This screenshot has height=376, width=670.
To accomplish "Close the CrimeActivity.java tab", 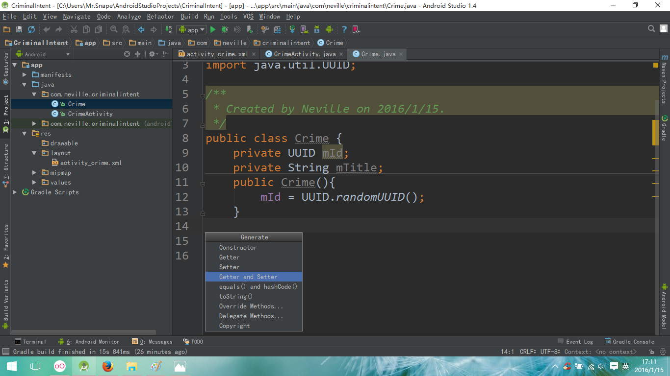I will 341,54.
